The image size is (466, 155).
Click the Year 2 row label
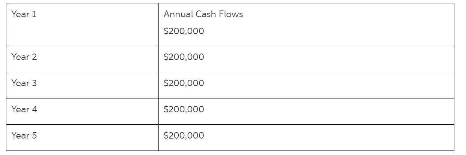pos(24,57)
